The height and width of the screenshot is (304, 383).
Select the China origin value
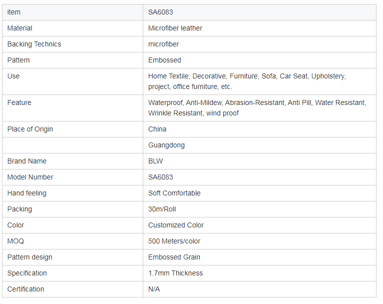coord(157,129)
